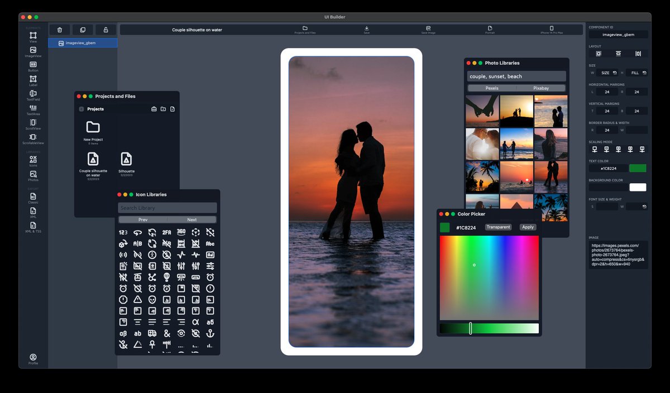Image resolution: width=670 pixels, height=393 pixels.
Task: Click the white Background Color swatch
Action: [638, 188]
